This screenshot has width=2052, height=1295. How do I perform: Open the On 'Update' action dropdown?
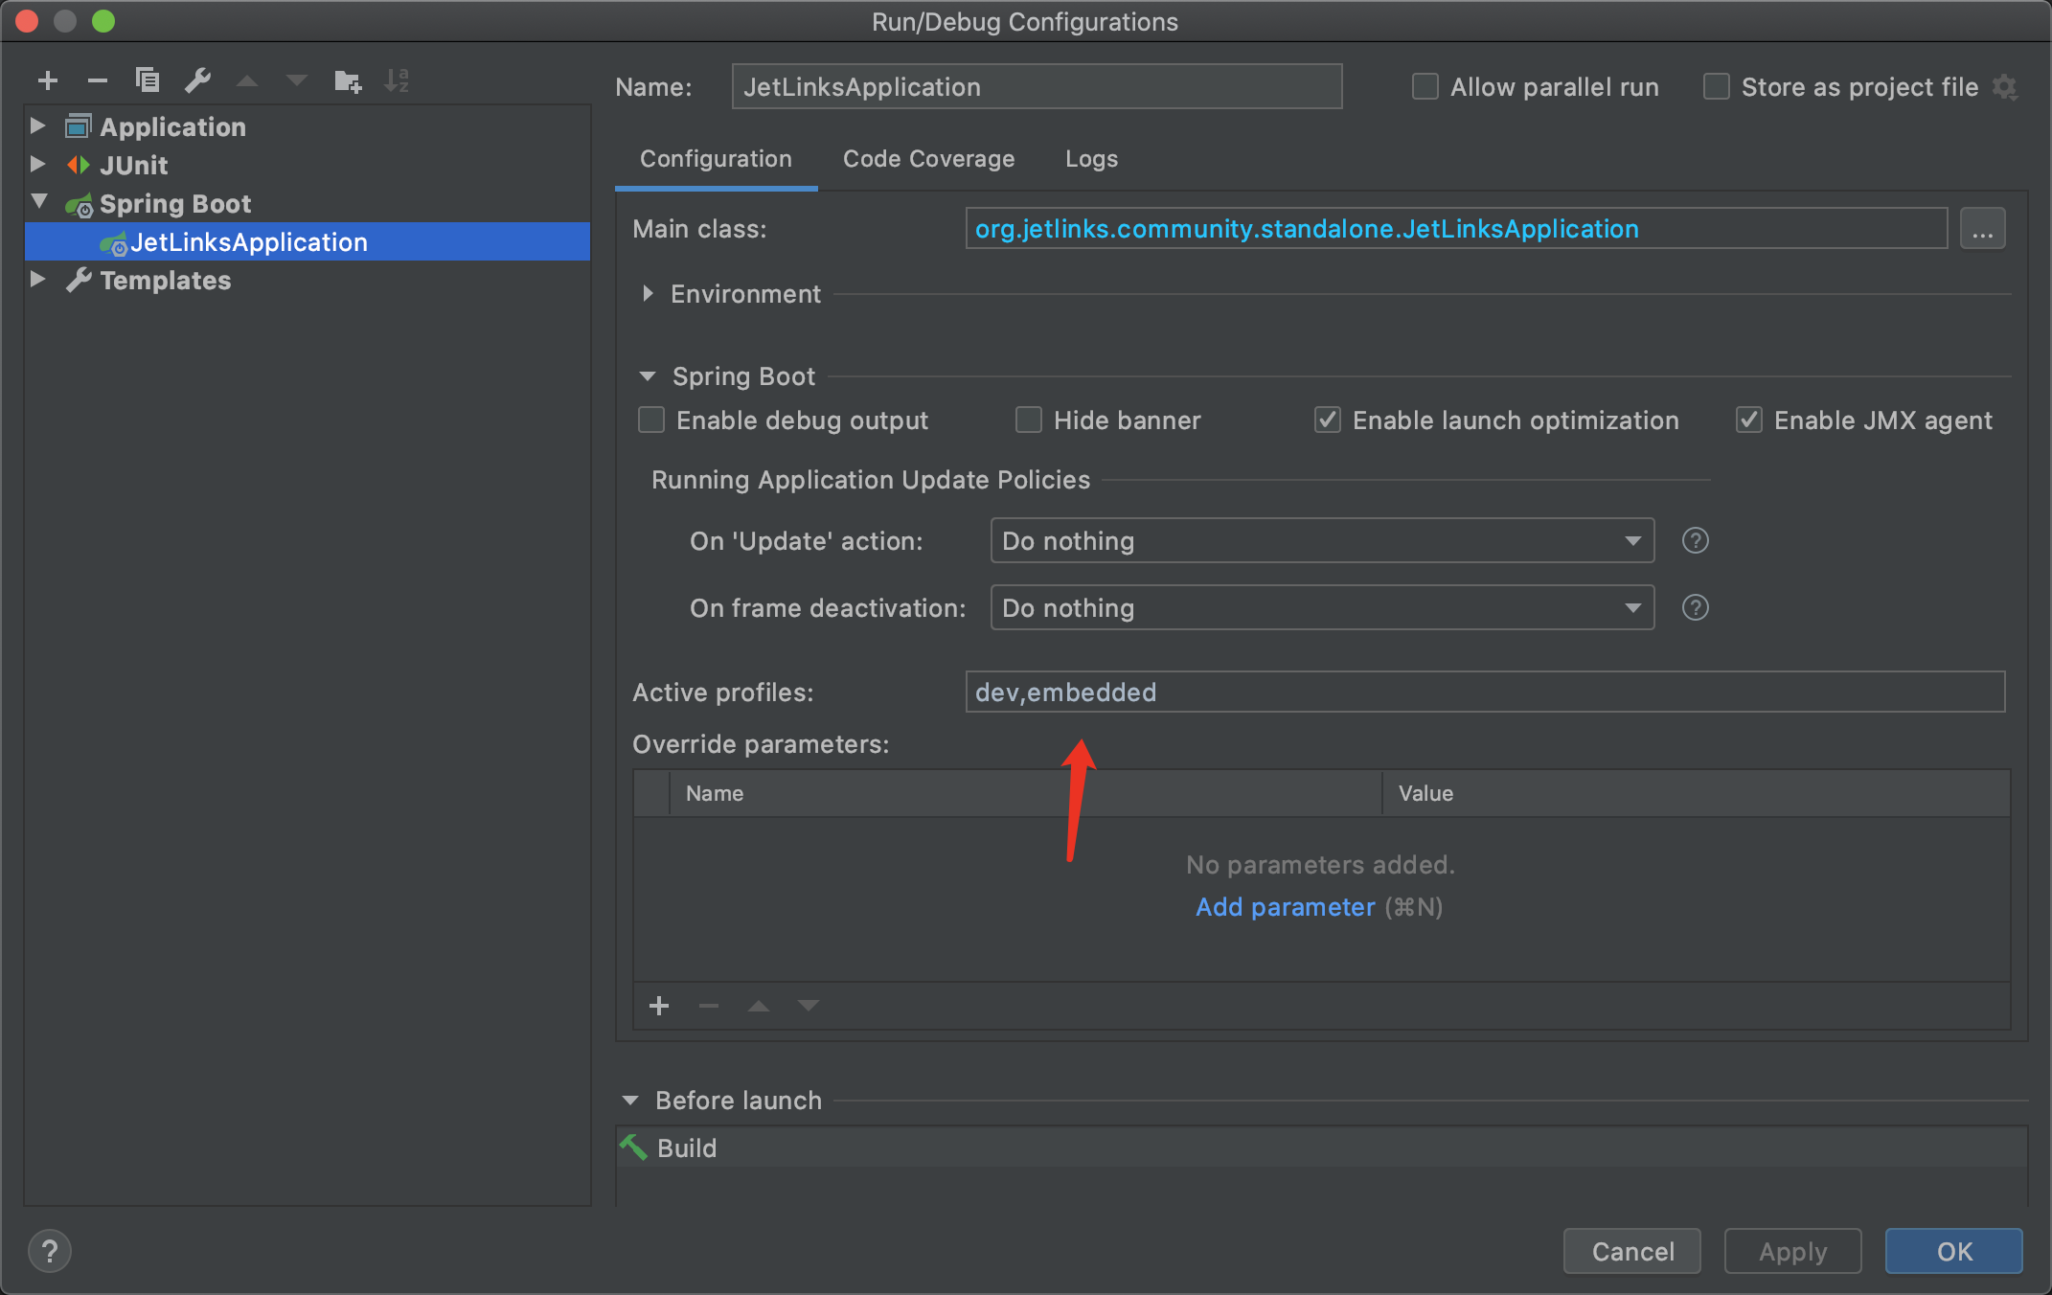pyautogui.click(x=1322, y=541)
